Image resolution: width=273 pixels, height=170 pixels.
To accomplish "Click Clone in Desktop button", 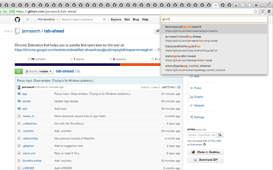I will [x=206, y=152].
